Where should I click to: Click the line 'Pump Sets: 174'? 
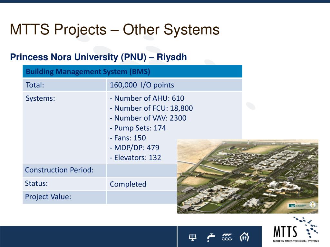138,128
